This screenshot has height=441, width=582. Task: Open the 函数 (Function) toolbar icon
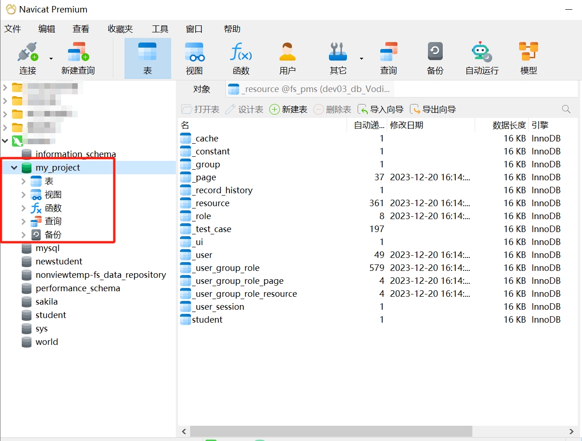point(241,58)
